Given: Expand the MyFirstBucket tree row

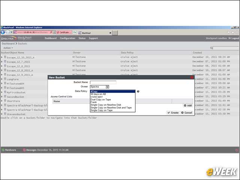Looking at the screenshot, I should 1,92.
